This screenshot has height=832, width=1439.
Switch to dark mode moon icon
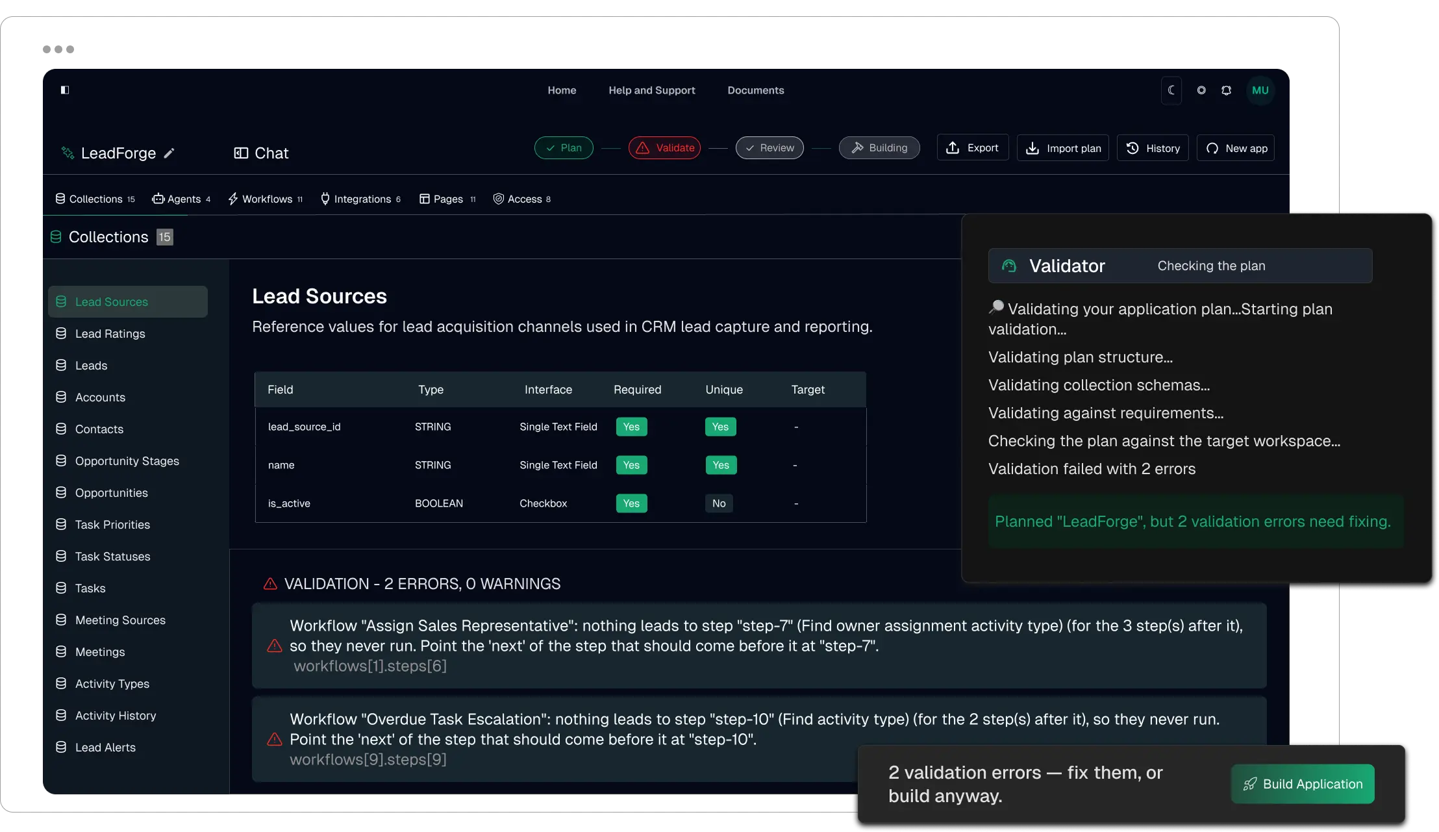point(1171,90)
